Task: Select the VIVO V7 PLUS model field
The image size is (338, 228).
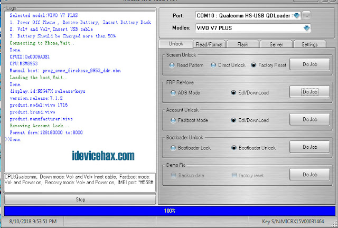Action: coord(253,28)
